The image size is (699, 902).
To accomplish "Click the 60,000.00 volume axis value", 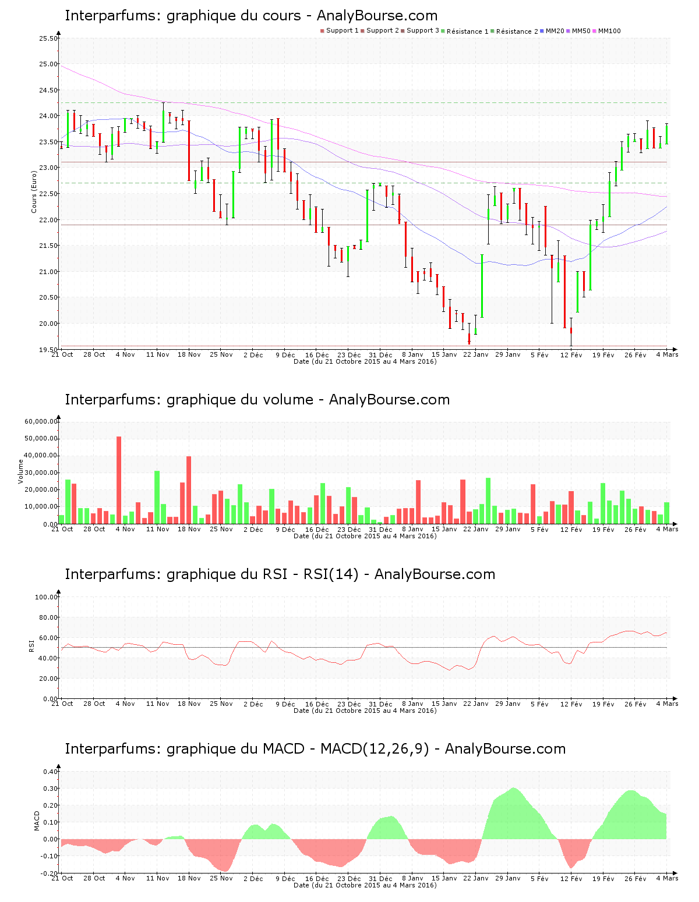I will (x=41, y=421).
